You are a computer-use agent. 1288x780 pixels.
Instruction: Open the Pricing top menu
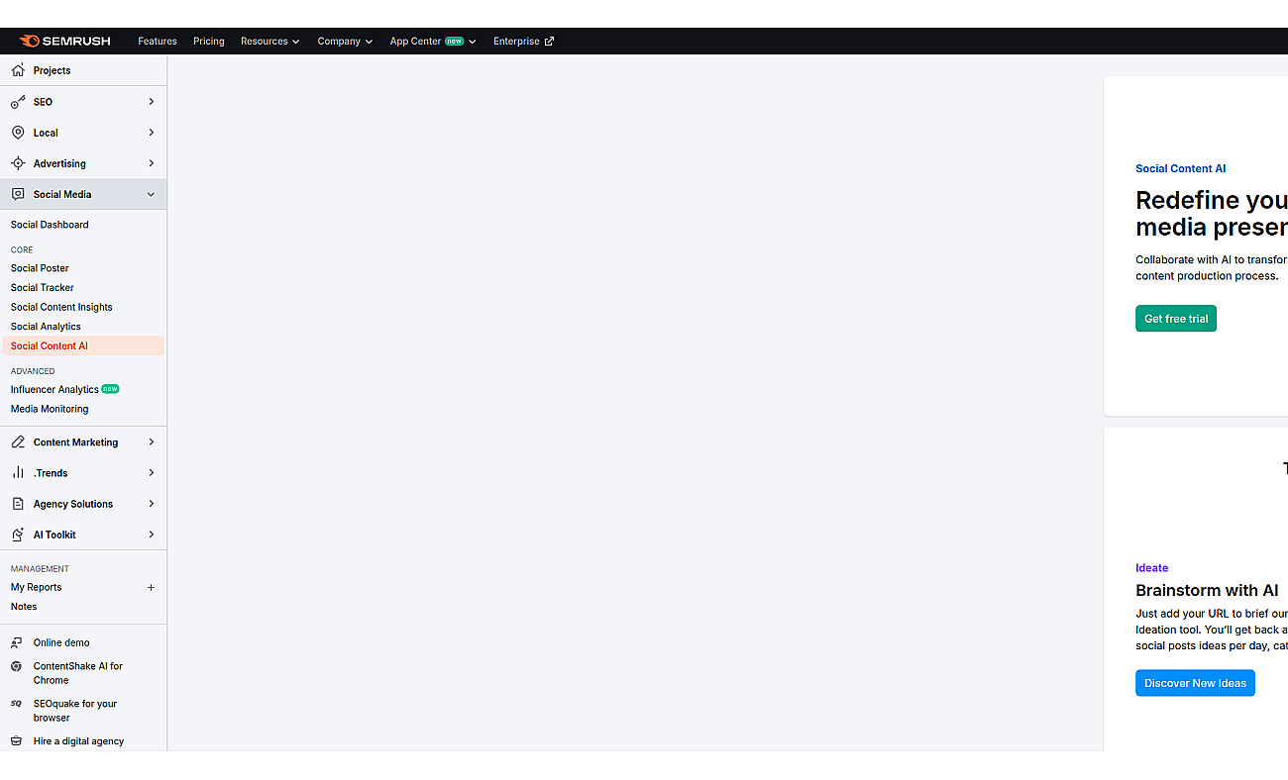click(209, 42)
